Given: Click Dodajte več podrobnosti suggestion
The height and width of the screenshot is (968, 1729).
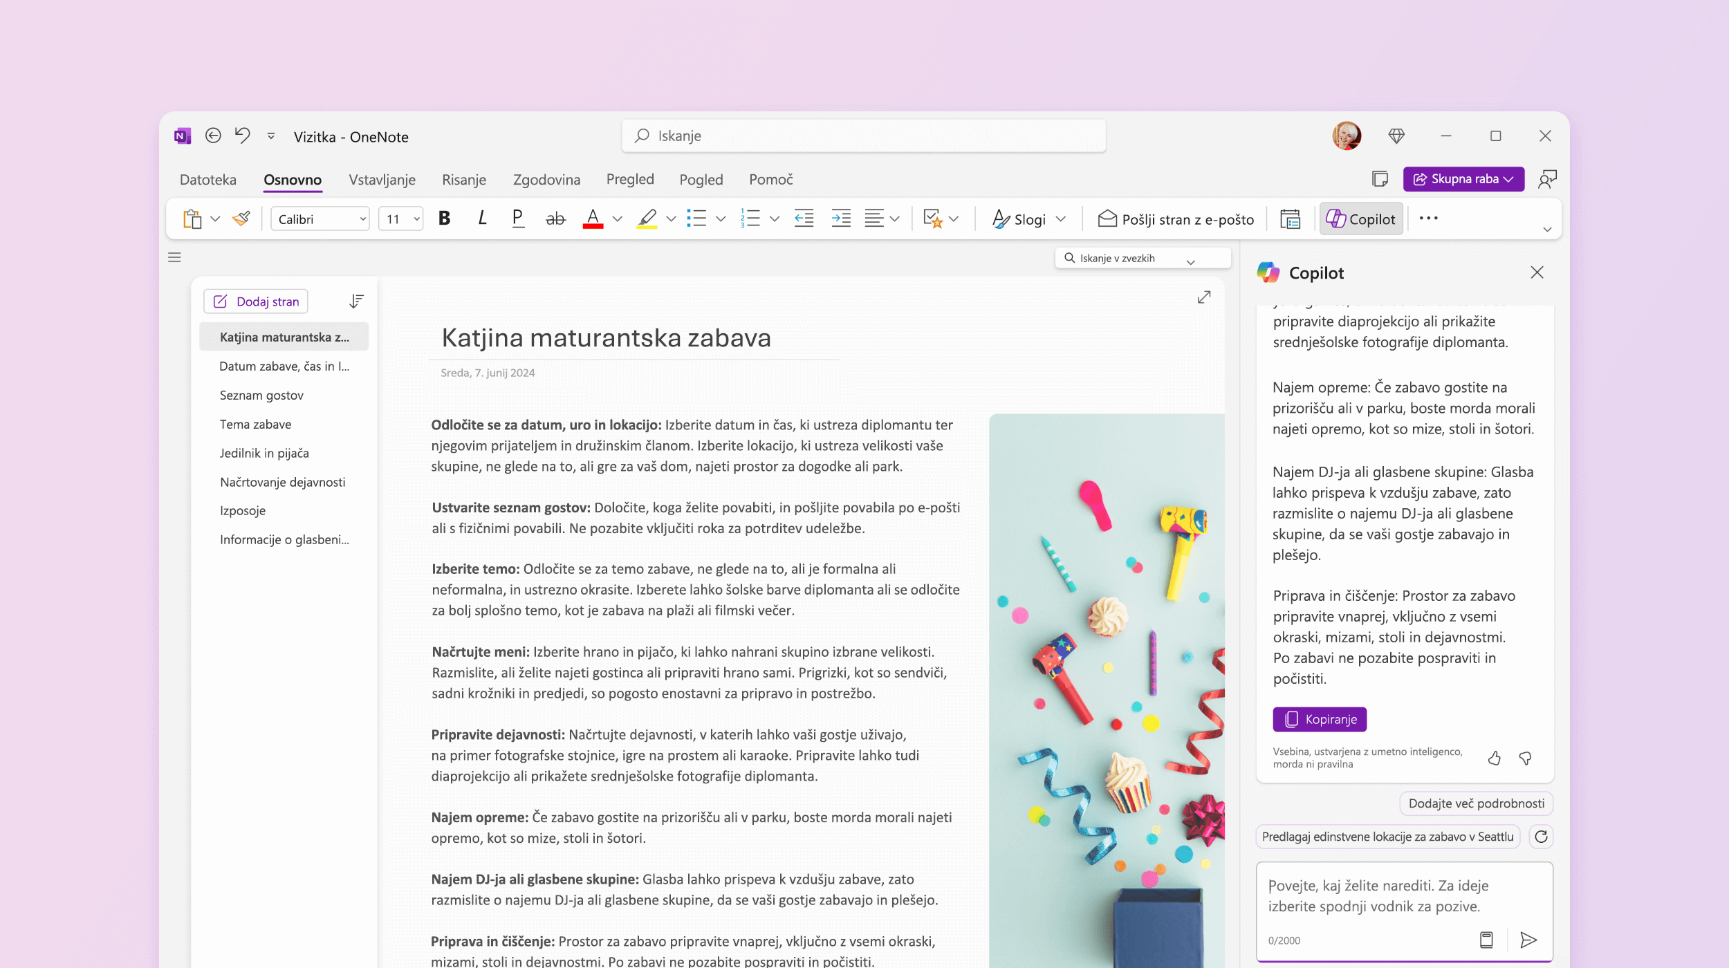Looking at the screenshot, I should pyautogui.click(x=1477, y=803).
